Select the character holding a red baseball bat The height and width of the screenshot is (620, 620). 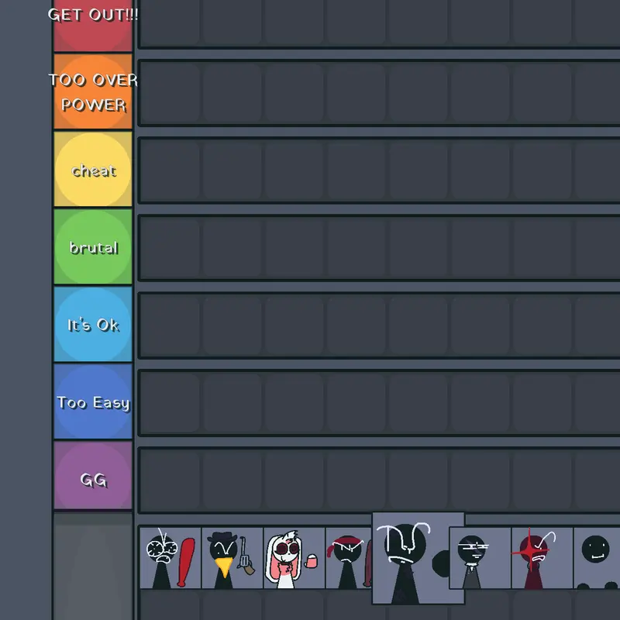coord(170,558)
